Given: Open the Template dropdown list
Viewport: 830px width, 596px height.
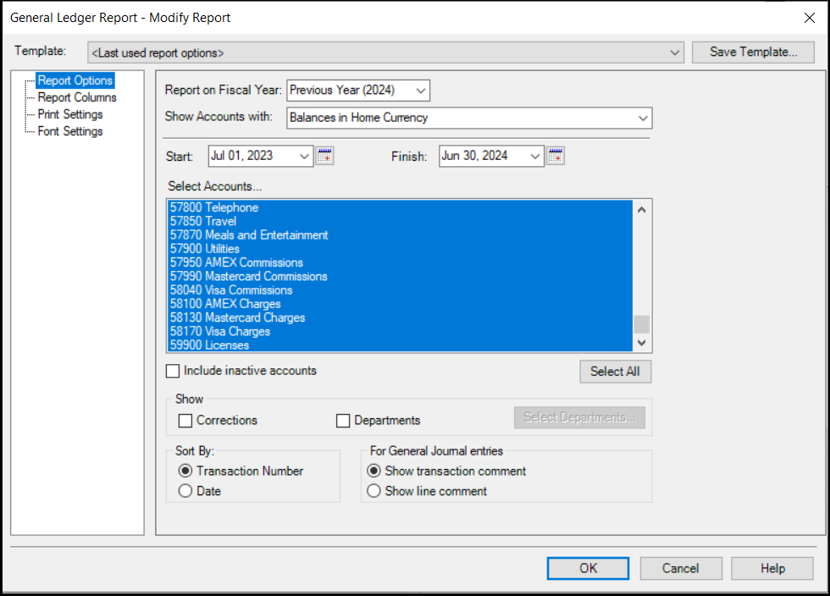Looking at the screenshot, I should tap(674, 53).
